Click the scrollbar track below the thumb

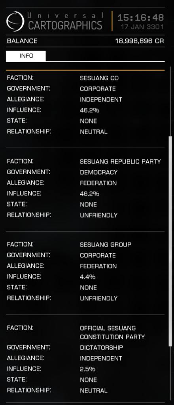tap(170, 375)
